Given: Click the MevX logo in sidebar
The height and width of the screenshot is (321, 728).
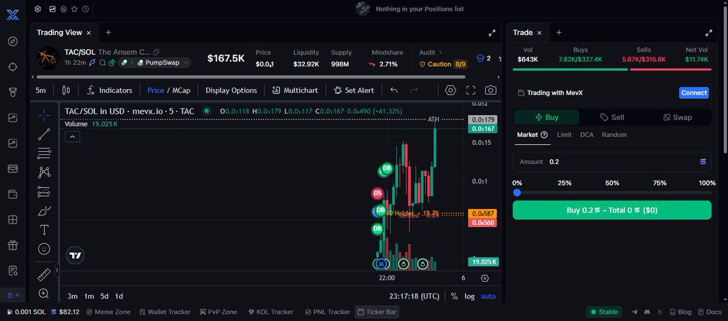Looking at the screenshot, I should 13,16.
